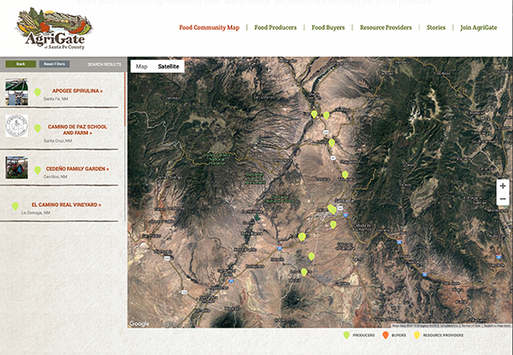Screen dimensions: 513x355
Task: Click the Google logo on the map
Action: point(139,323)
